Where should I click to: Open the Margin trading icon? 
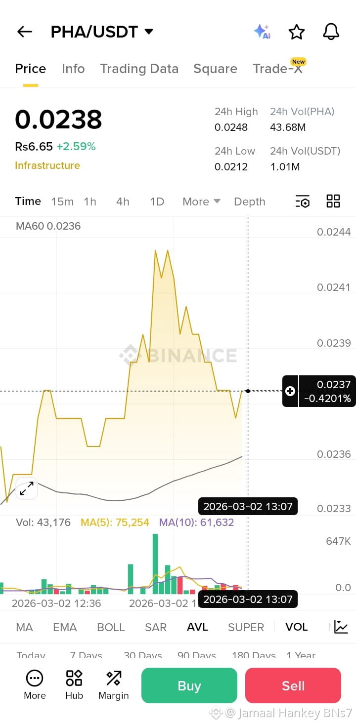click(x=113, y=685)
